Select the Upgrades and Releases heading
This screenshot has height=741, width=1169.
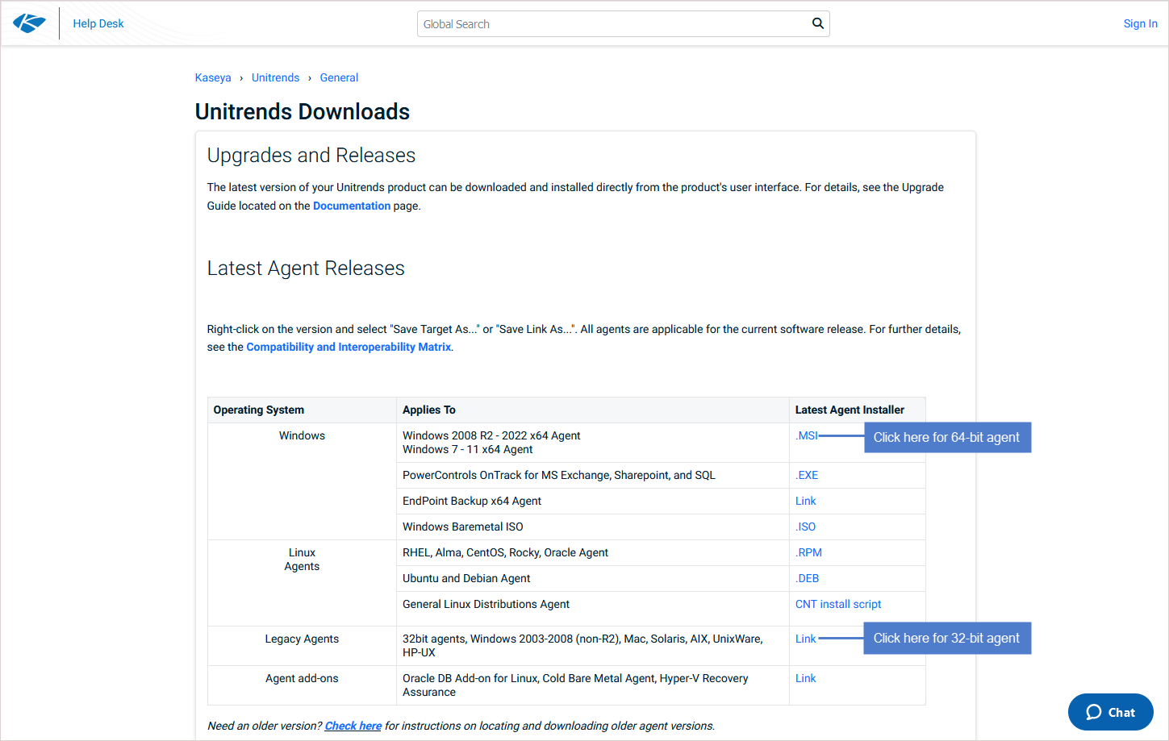(311, 155)
